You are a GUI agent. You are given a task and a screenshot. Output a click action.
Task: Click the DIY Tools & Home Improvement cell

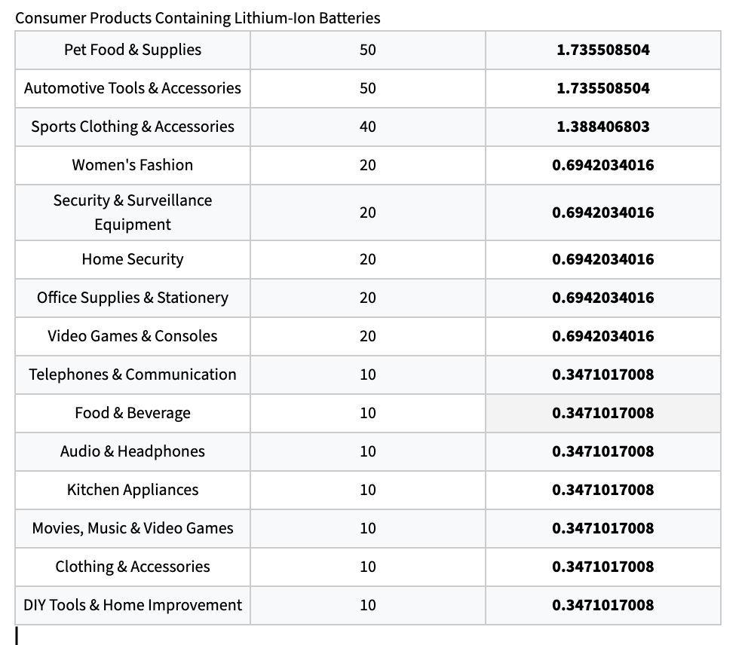tap(133, 605)
